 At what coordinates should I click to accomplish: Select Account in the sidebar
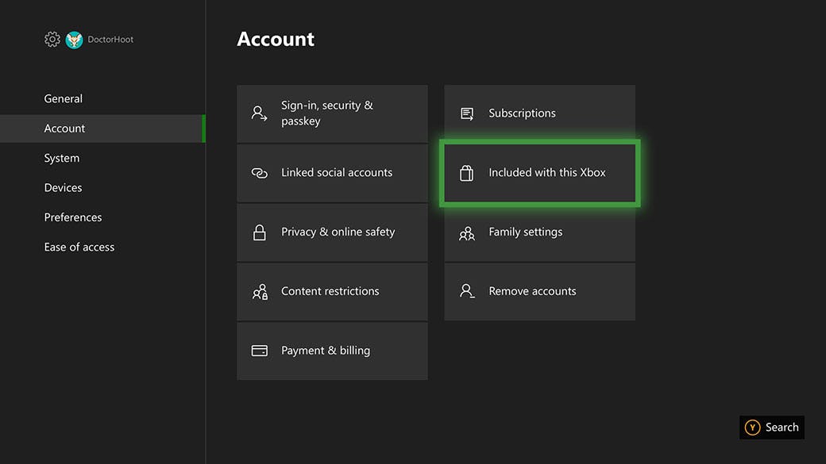[x=64, y=128]
